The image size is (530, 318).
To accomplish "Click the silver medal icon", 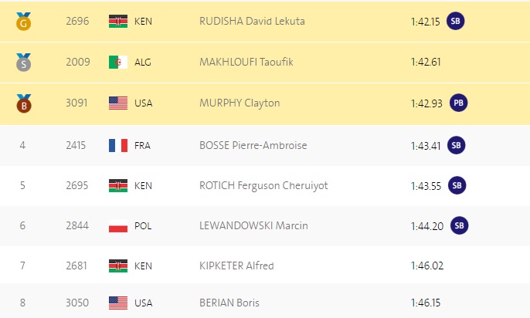I will click(24, 62).
